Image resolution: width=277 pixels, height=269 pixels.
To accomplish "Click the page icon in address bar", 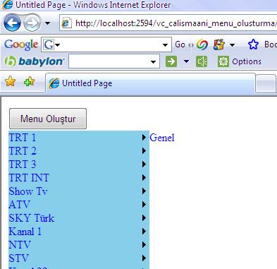I will pos(67,23).
